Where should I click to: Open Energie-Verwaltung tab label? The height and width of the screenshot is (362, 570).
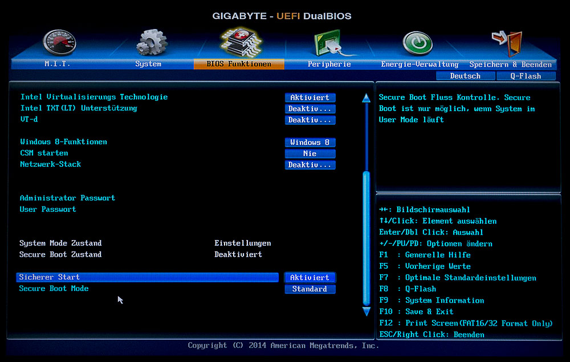(420, 64)
